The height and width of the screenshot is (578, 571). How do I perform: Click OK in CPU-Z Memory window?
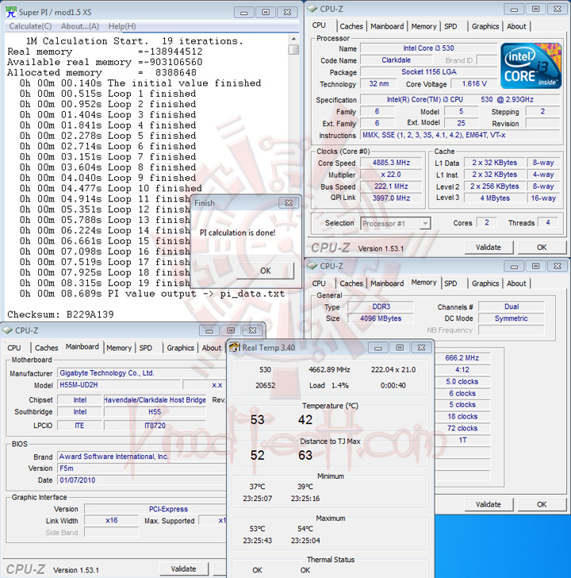pos(542,504)
